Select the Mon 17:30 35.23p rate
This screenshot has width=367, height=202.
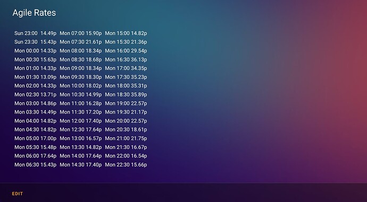[x=126, y=77]
